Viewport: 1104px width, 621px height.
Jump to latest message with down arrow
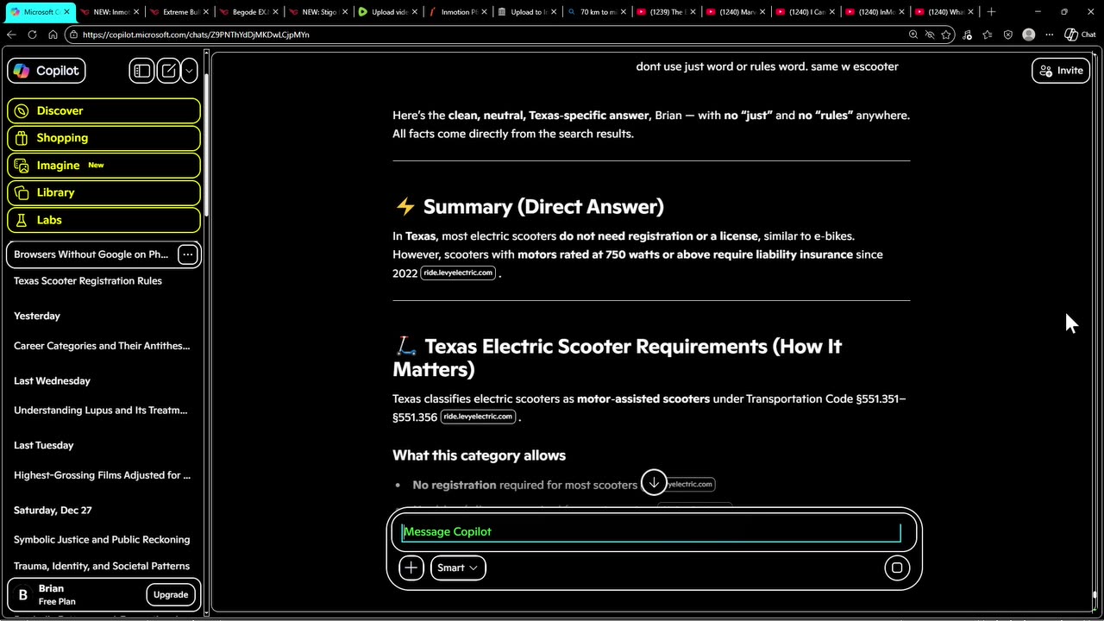pos(654,482)
